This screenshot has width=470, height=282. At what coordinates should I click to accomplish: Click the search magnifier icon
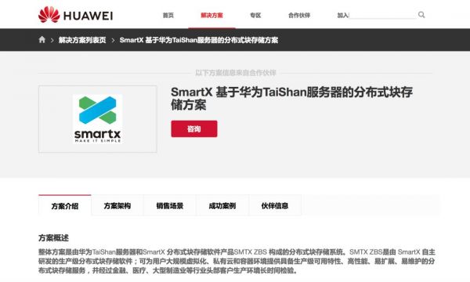tap(421, 15)
